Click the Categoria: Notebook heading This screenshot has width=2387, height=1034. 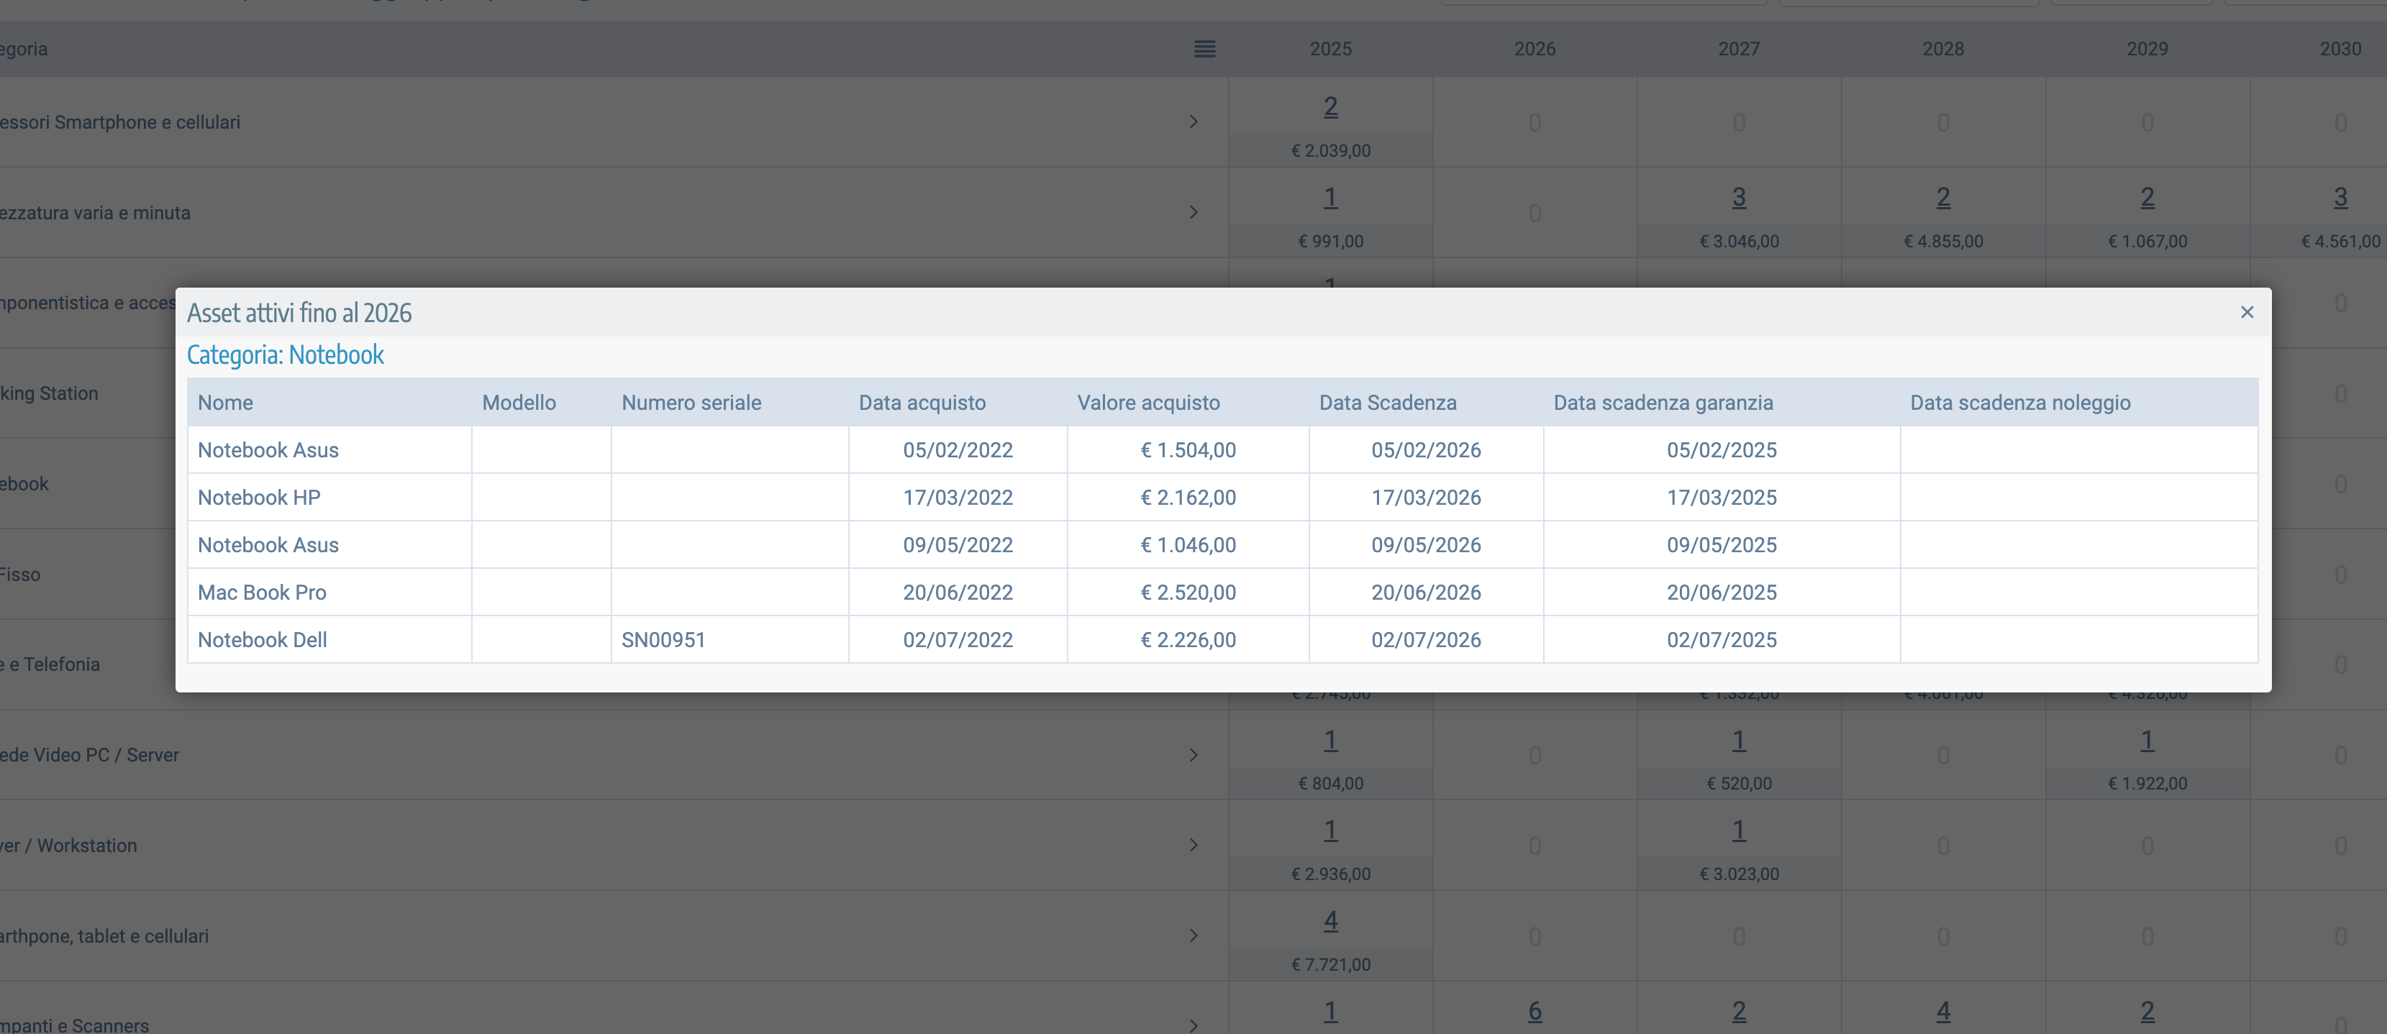[x=286, y=355]
